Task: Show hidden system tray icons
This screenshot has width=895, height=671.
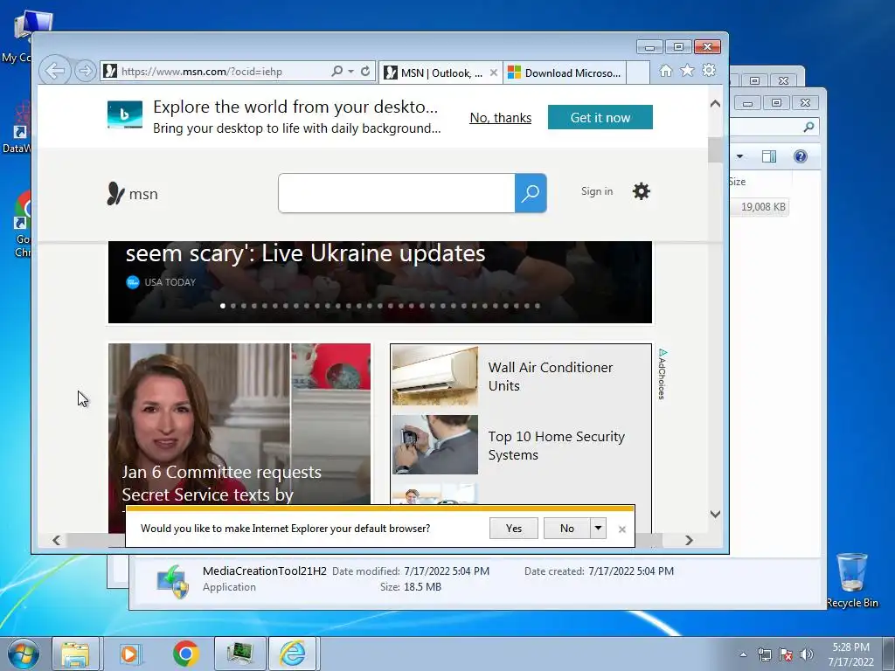Action: [x=743, y=654]
